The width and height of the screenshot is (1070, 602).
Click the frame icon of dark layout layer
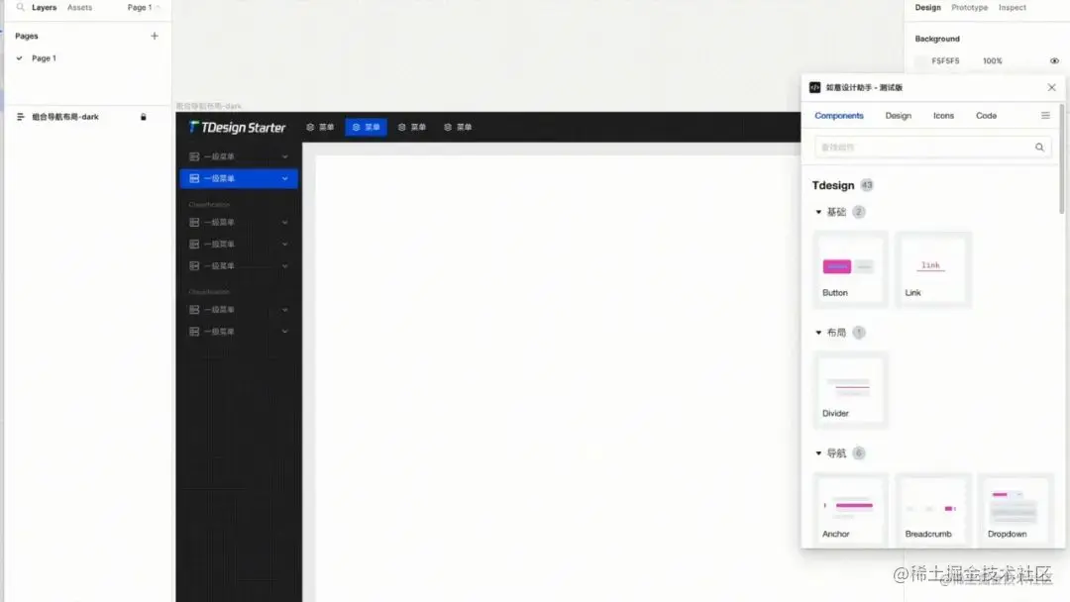click(x=20, y=117)
